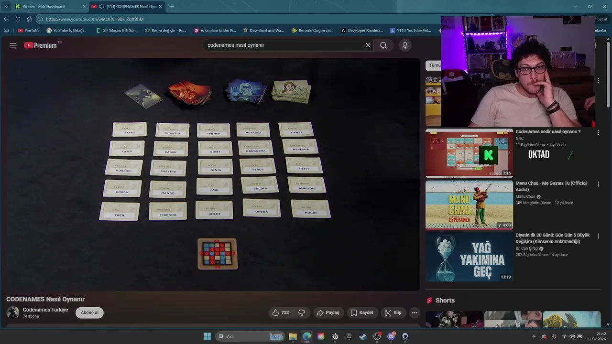Click the address bar URL field
The width and height of the screenshot is (612, 344).
[x=239, y=19]
